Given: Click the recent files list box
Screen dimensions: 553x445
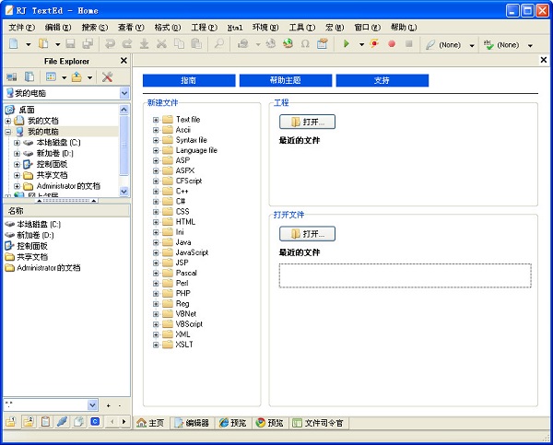Looking at the screenshot, I should (405, 275).
